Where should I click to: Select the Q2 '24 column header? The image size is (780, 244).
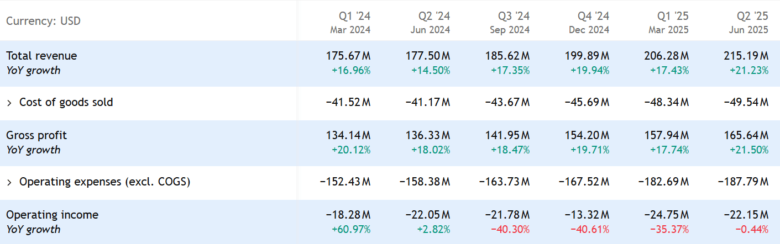[430, 22]
